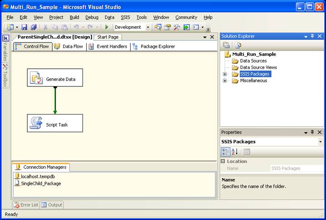This screenshot has height=220, width=326.
Task: Click the Redo arrow icon
Action: (90, 27)
